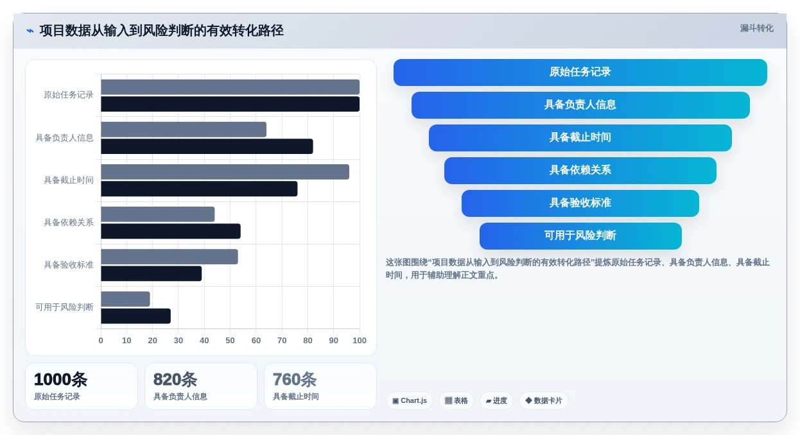Click the 进度 tag chip
This screenshot has height=435, width=800.
pos(496,401)
